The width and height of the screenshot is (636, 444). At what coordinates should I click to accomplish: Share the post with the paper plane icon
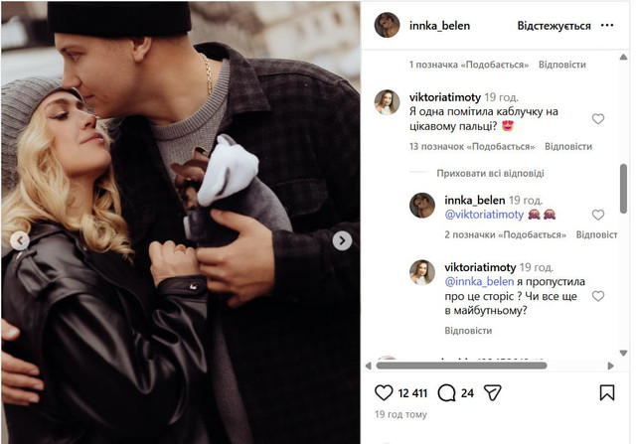point(493,392)
